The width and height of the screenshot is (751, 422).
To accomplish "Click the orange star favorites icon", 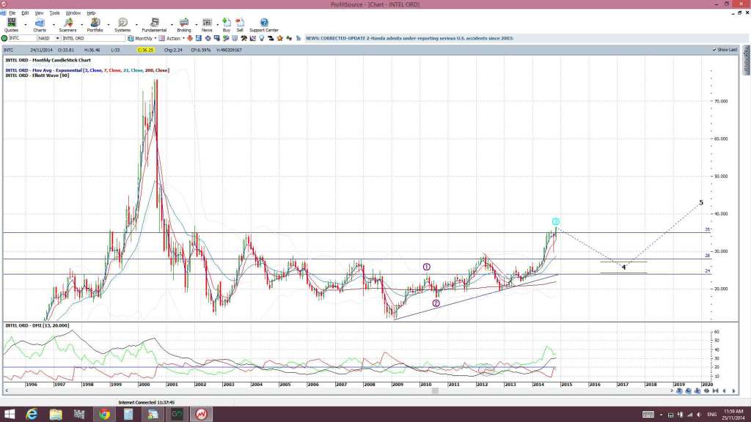I will [x=279, y=38].
